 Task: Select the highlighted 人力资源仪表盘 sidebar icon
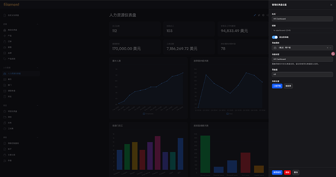tap(5, 73)
